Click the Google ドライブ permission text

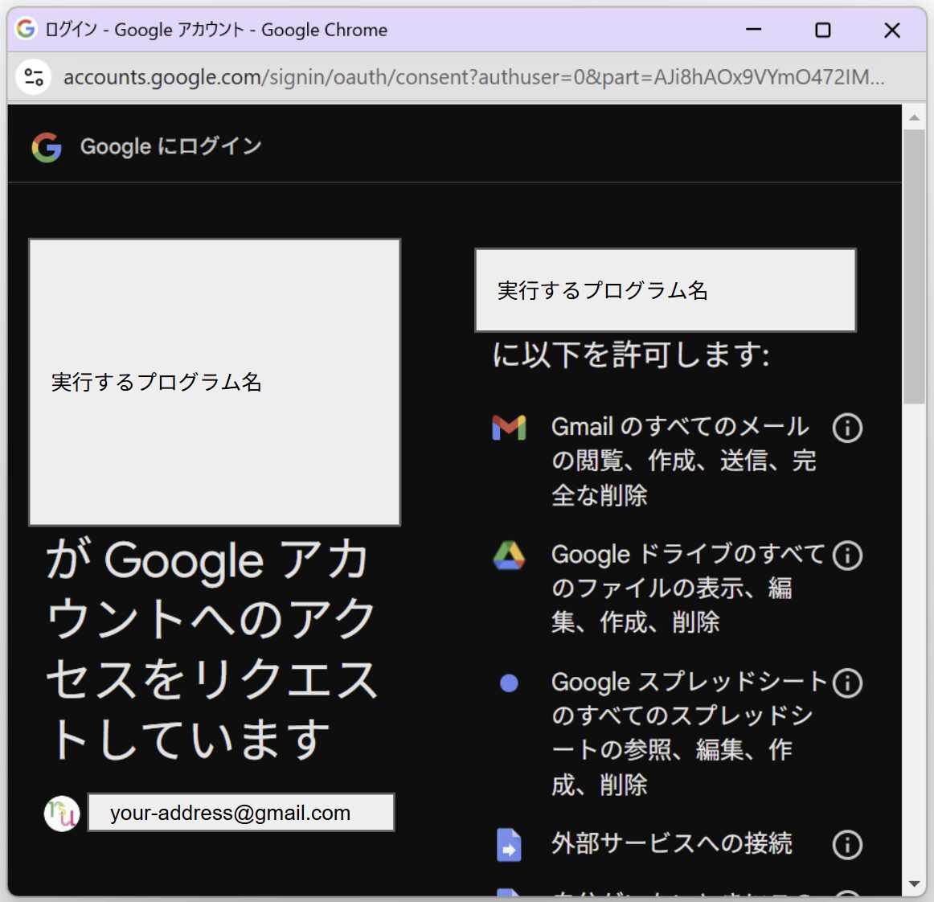pos(688,588)
